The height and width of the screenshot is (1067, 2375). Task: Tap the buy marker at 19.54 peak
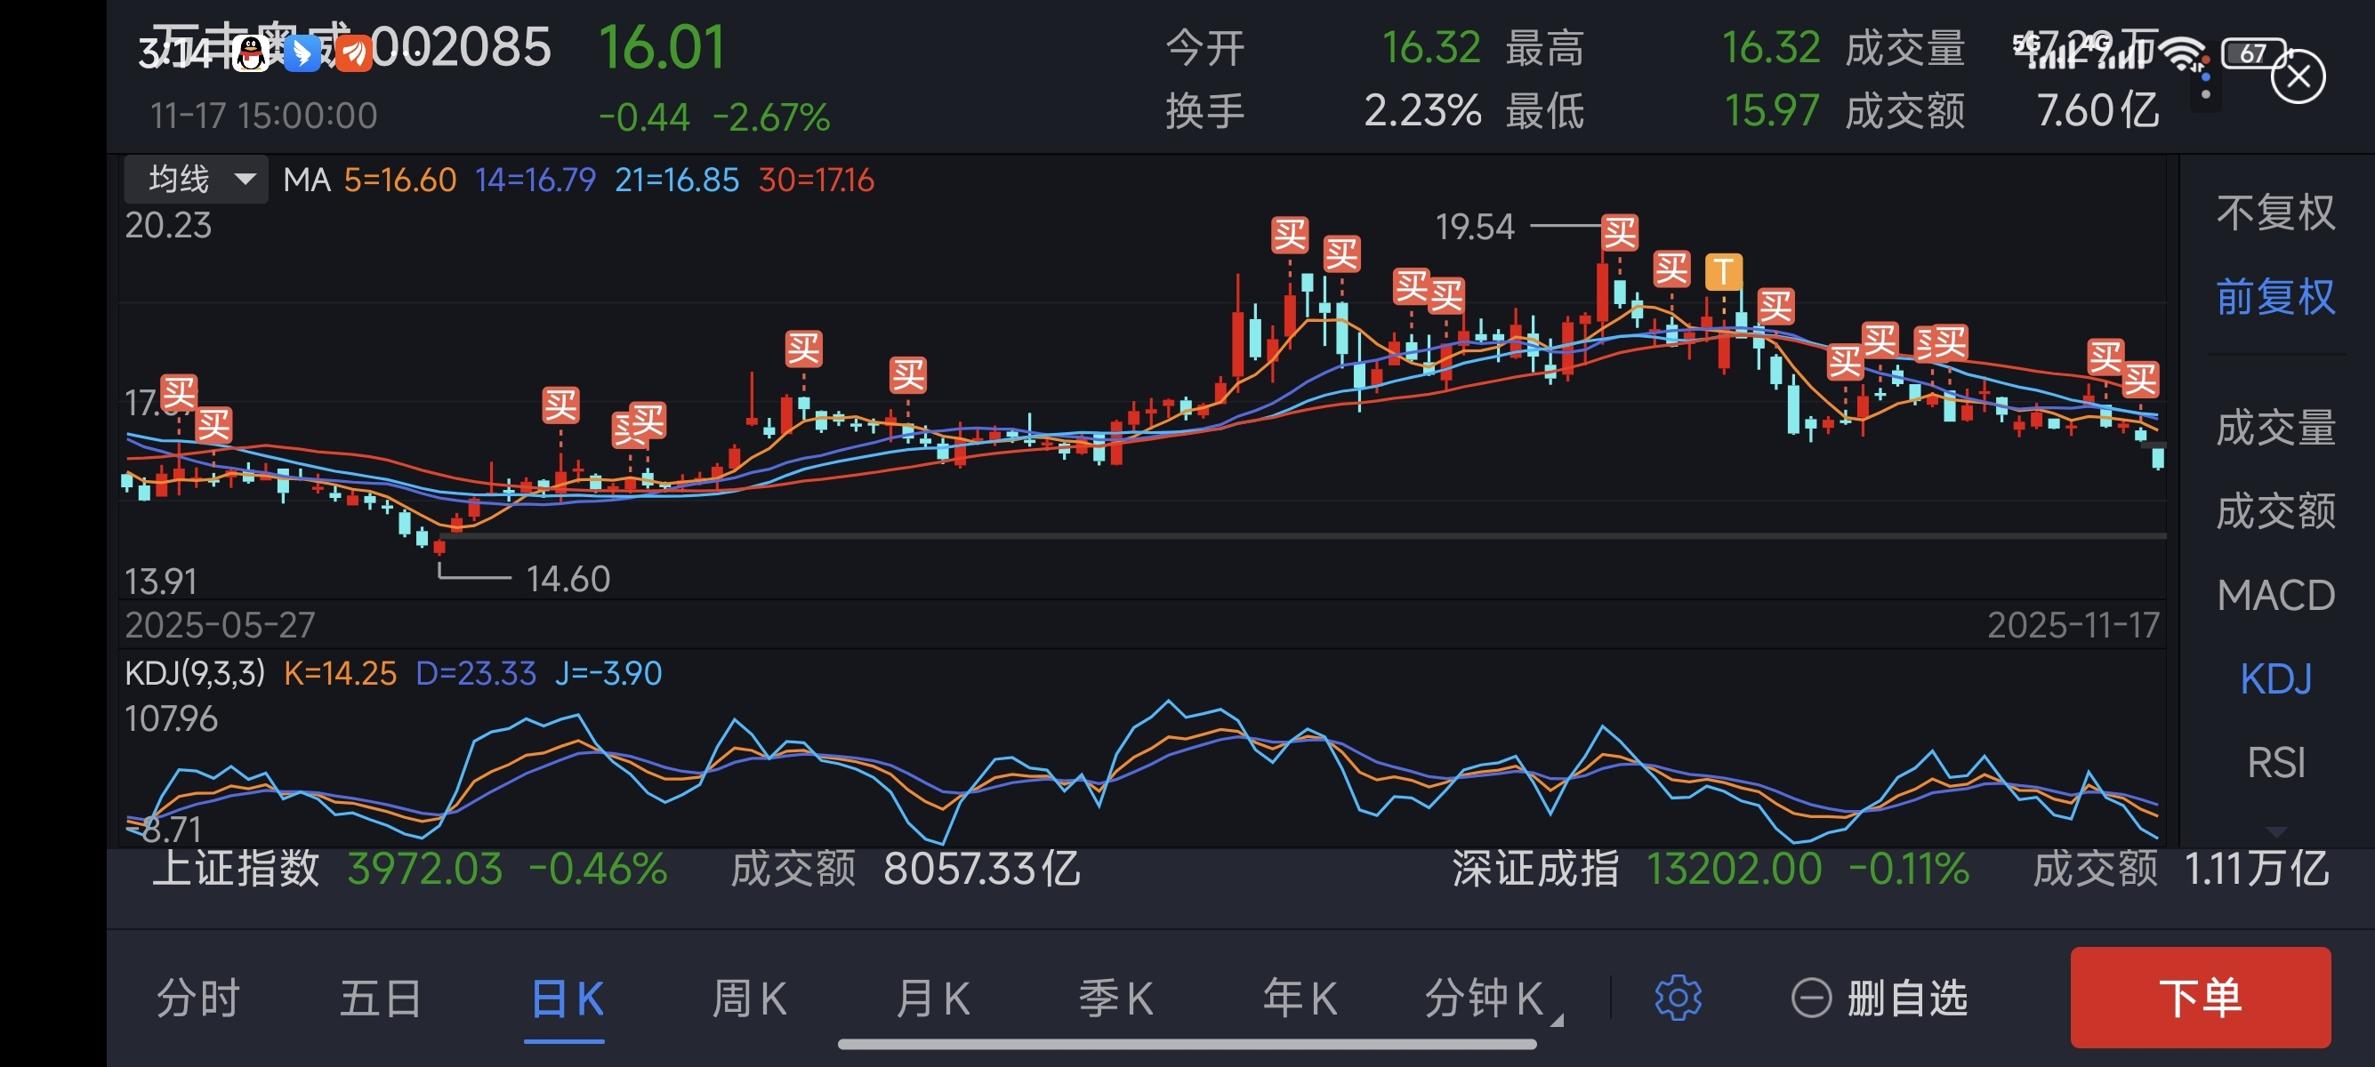tap(1619, 232)
